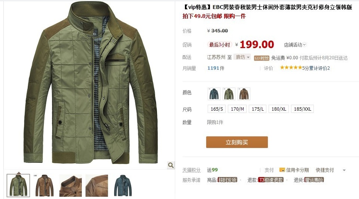Click the 按时发货 service badge
Screen dimensions: 359x199
click(227, 180)
